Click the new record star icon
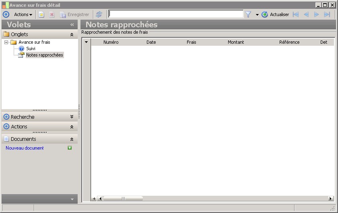 pos(41,14)
